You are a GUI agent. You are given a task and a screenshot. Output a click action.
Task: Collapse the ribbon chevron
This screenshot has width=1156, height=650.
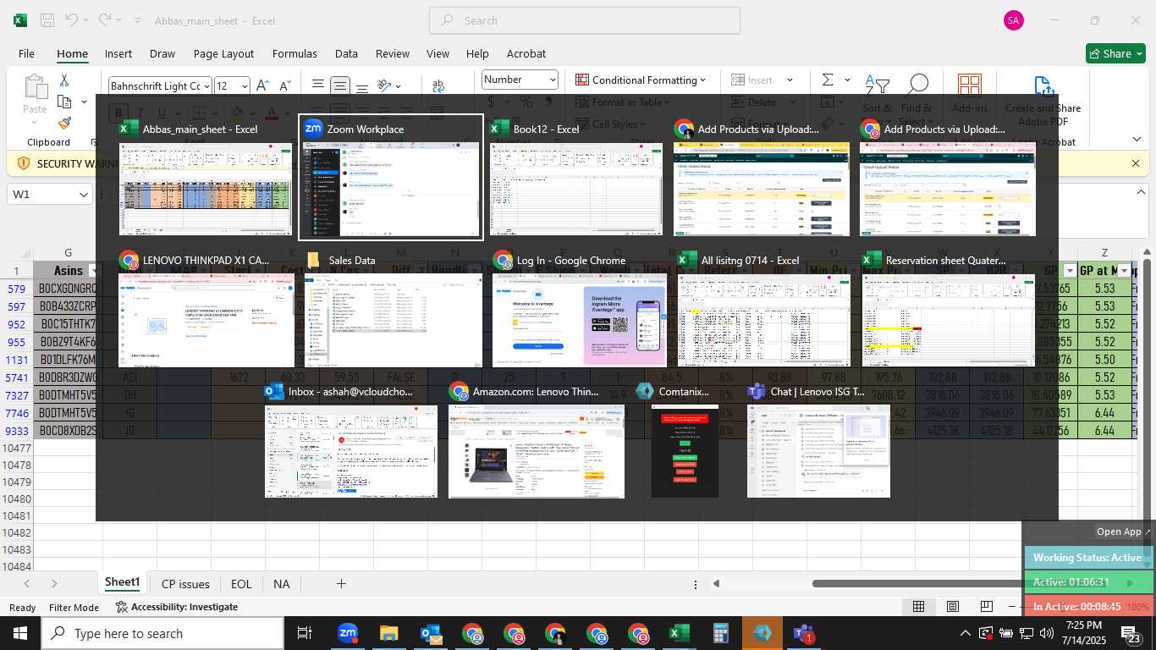[x=1136, y=139]
